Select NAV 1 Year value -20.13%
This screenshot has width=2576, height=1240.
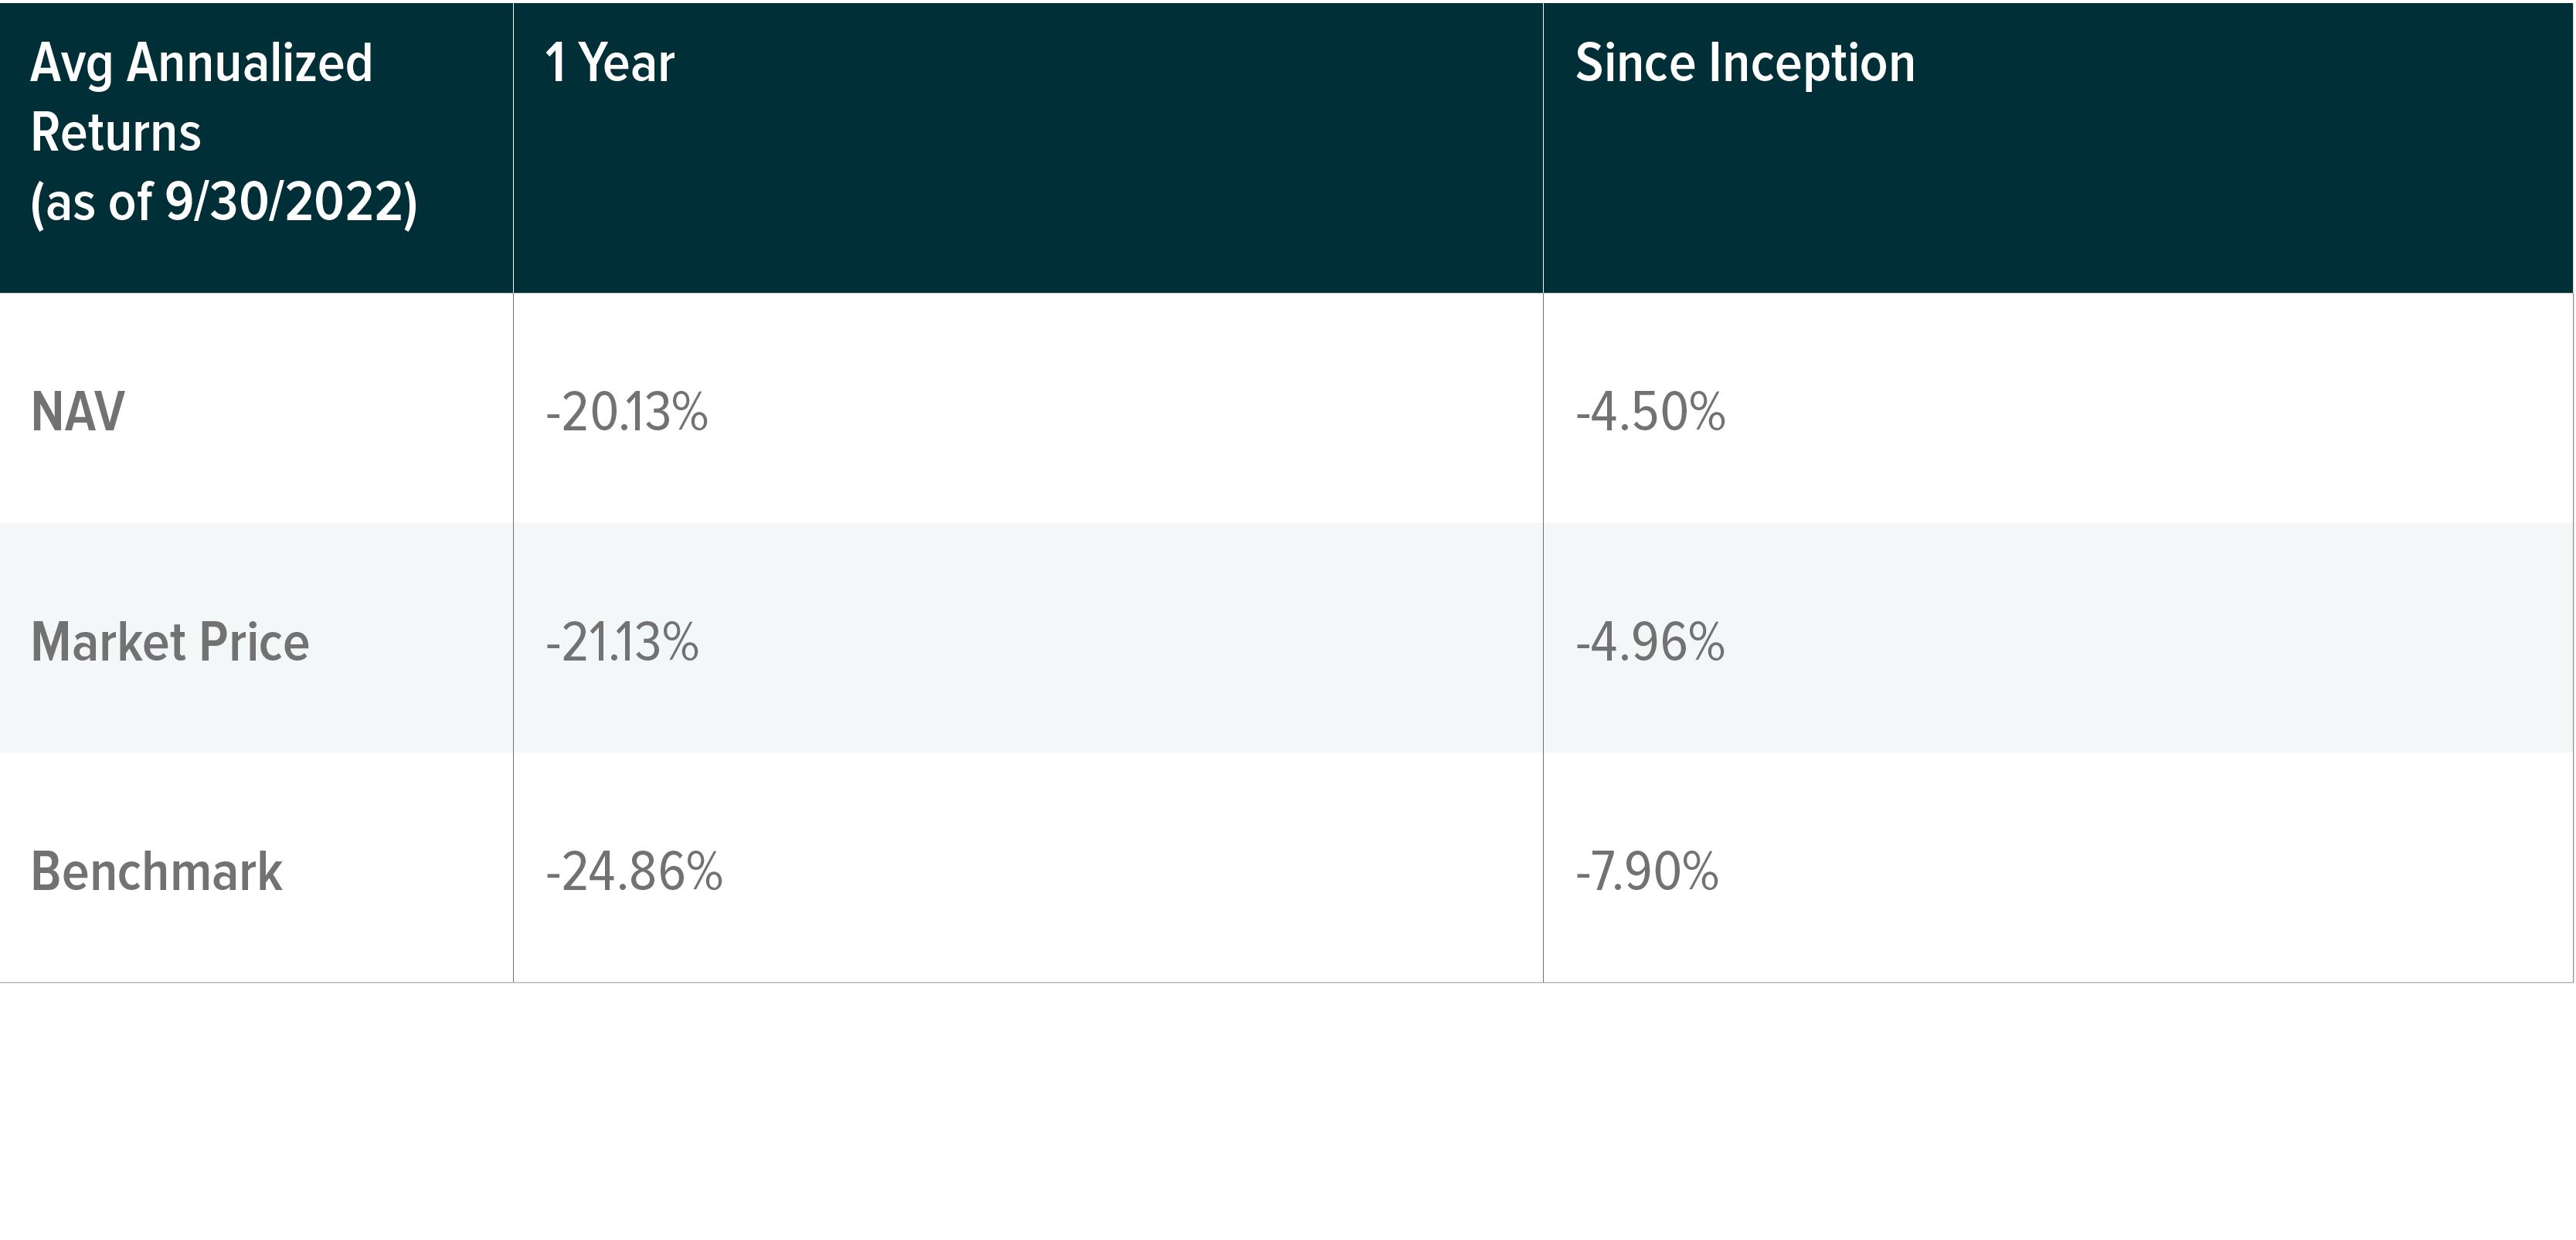click(x=626, y=412)
